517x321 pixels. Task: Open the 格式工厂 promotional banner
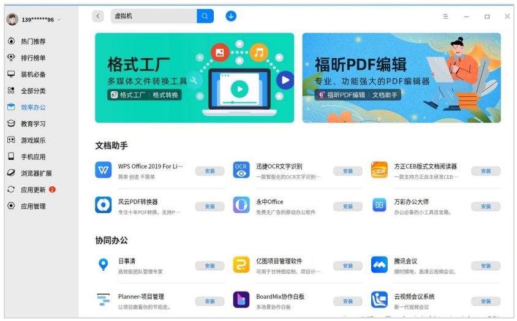(194, 78)
